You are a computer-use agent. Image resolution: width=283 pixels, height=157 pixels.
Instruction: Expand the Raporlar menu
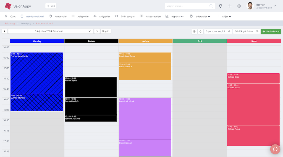coord(175,16)
